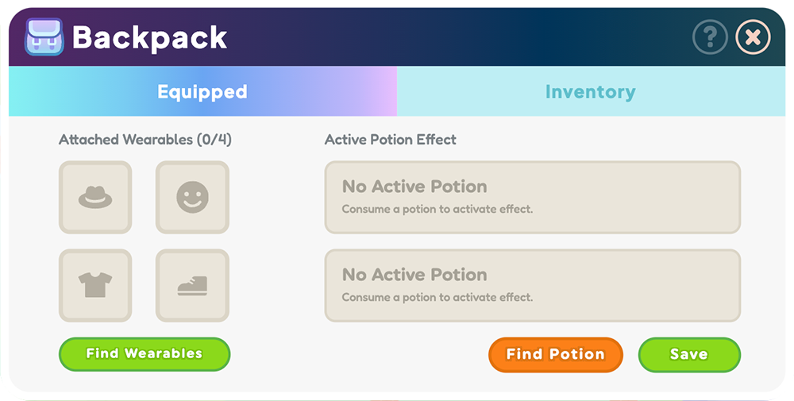Click second slot's "Consume a potion" hint
Screen dimensions: 794x401
point(437,297)
